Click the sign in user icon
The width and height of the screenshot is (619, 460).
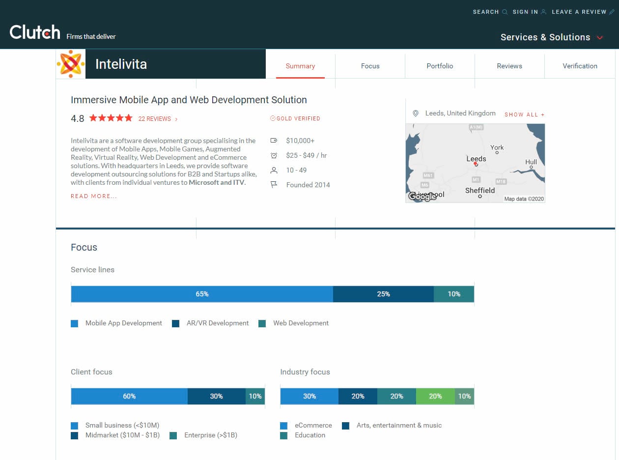pyautogui.click(x=543, y=12)
